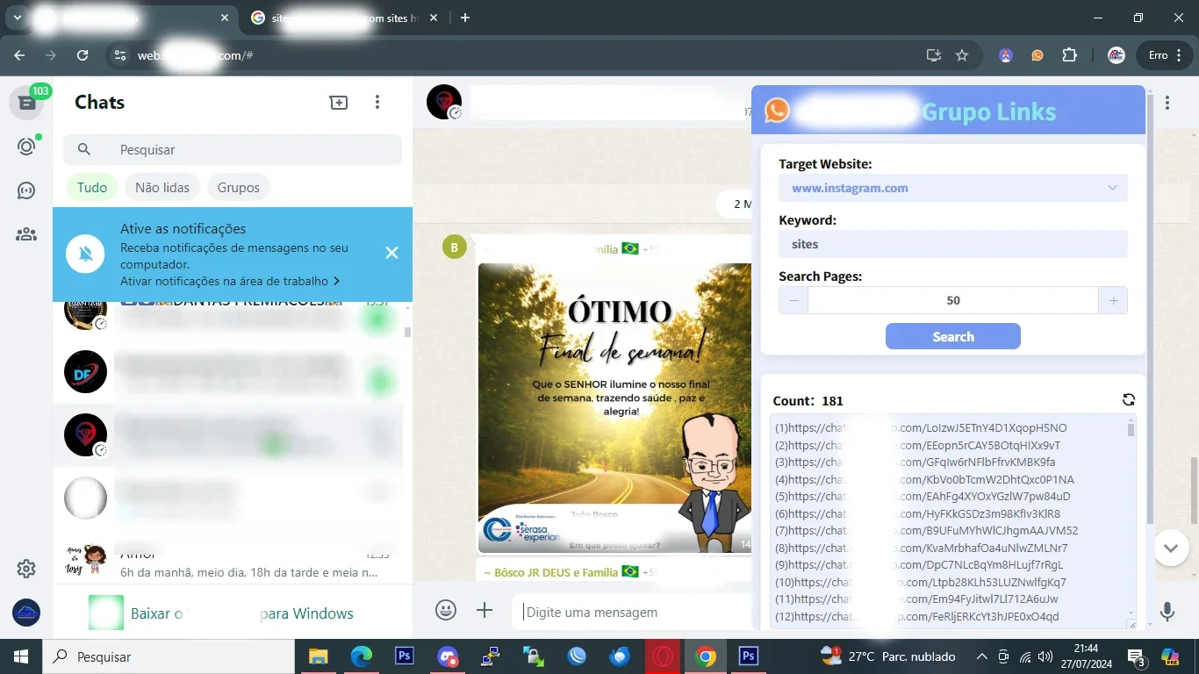Viewport: 1199px width, 674px height.
Task: Open new chat icon beside Chats
Action: (339, 103)
